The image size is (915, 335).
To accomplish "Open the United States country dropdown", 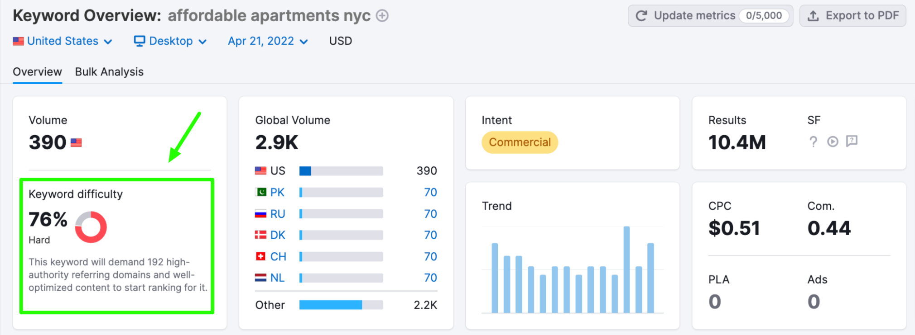I will pos(63,41).
